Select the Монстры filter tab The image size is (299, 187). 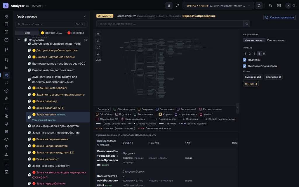76,33
